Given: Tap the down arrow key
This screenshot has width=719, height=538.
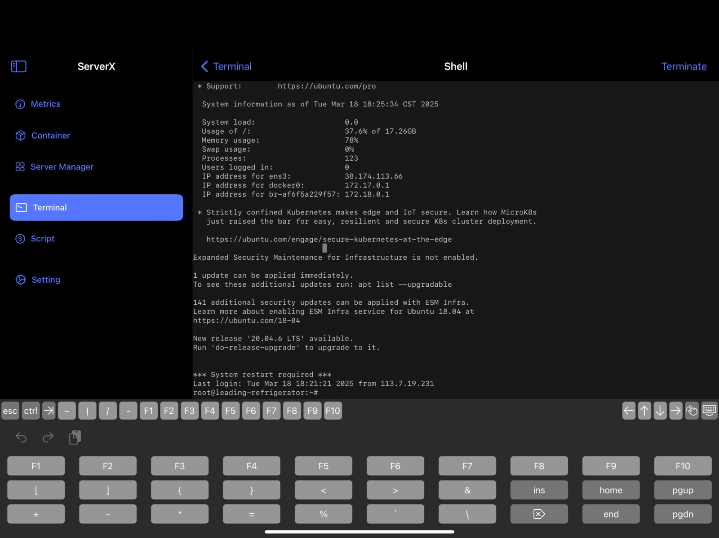Looking at the screenshot, I should tap(660, 411).
